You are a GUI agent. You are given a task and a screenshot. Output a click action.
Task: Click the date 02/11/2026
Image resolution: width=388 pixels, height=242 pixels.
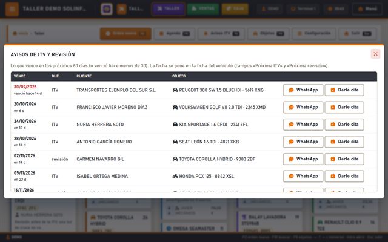[x=24, y=156]
